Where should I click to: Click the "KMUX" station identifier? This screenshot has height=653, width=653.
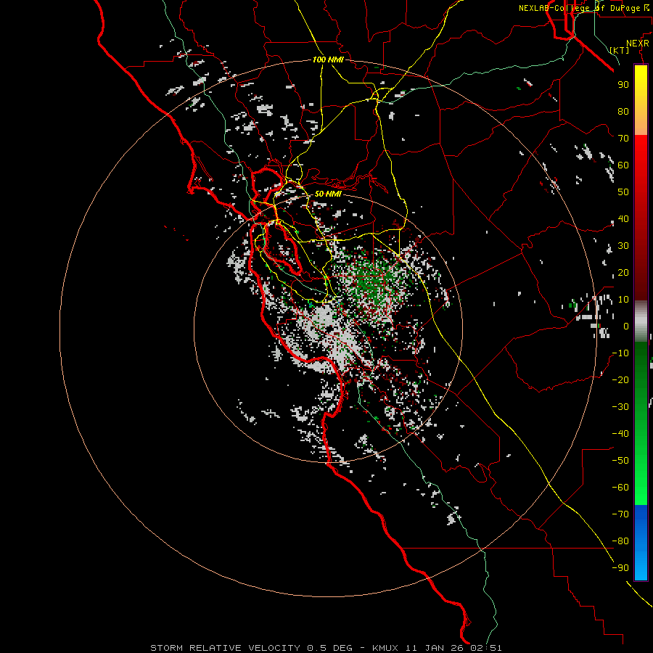coord(385,648)
